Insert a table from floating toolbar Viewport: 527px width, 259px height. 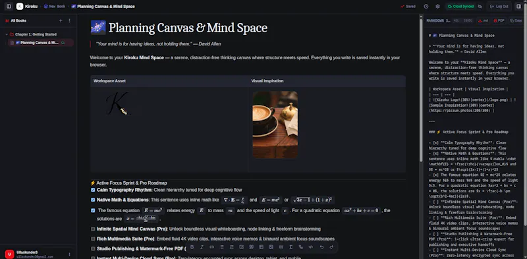point(261,247)
